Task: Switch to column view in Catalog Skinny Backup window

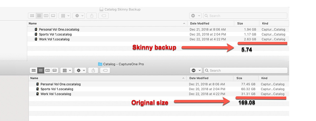Action: pyautogui.click(x=46, y=16)
